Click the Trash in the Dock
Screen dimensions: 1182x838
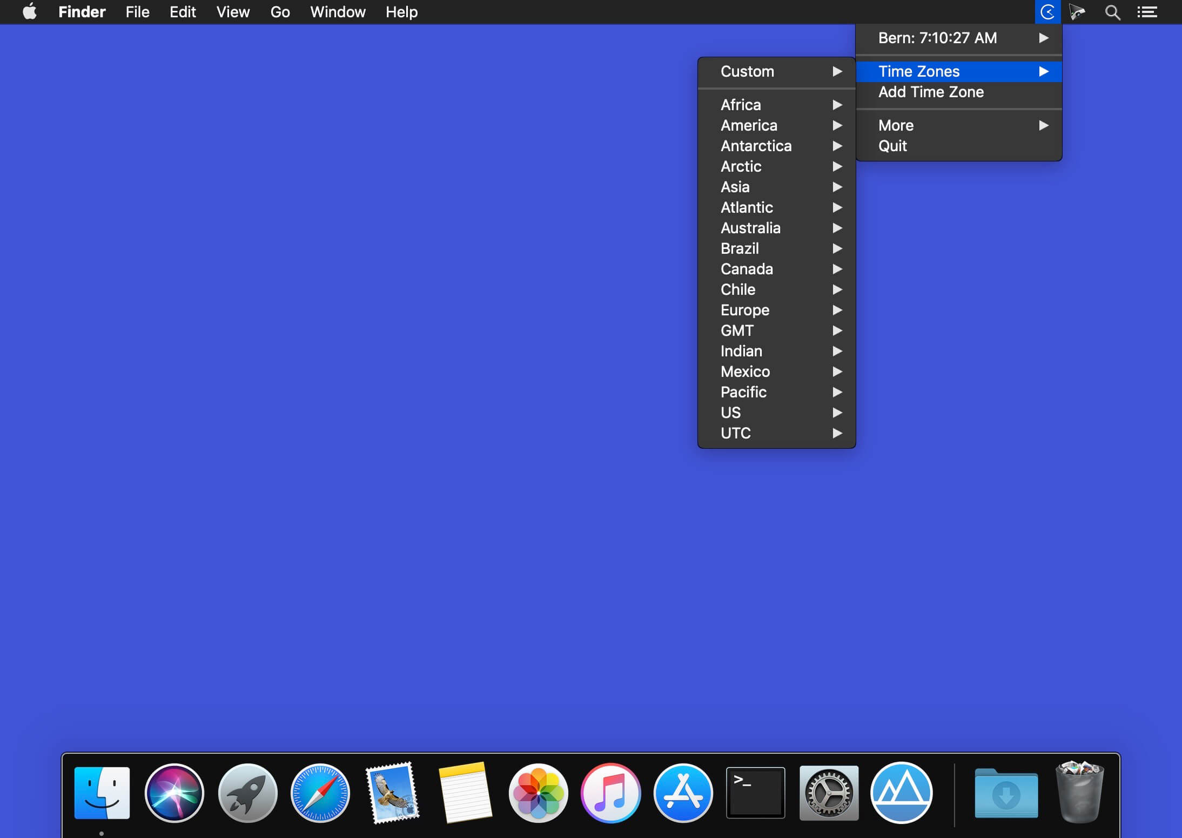point(1079,792)
